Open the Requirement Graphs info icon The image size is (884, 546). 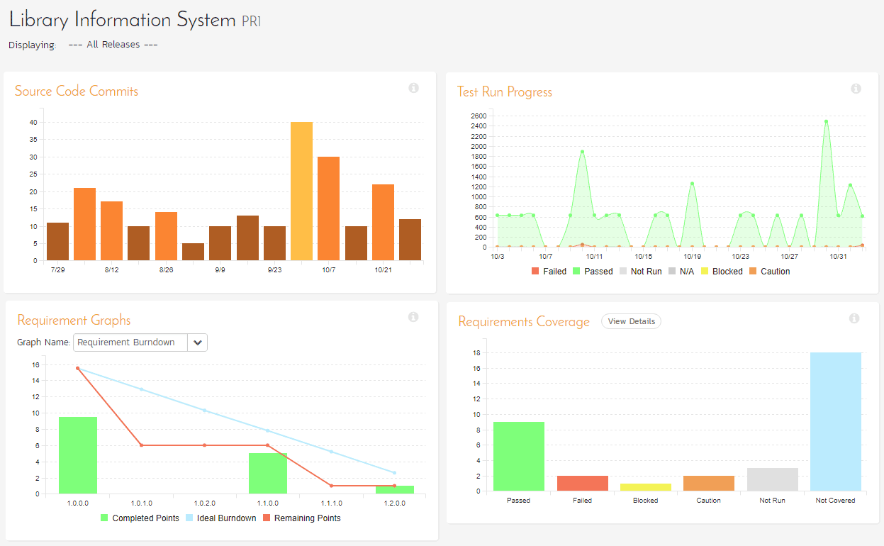click(413, 317)
